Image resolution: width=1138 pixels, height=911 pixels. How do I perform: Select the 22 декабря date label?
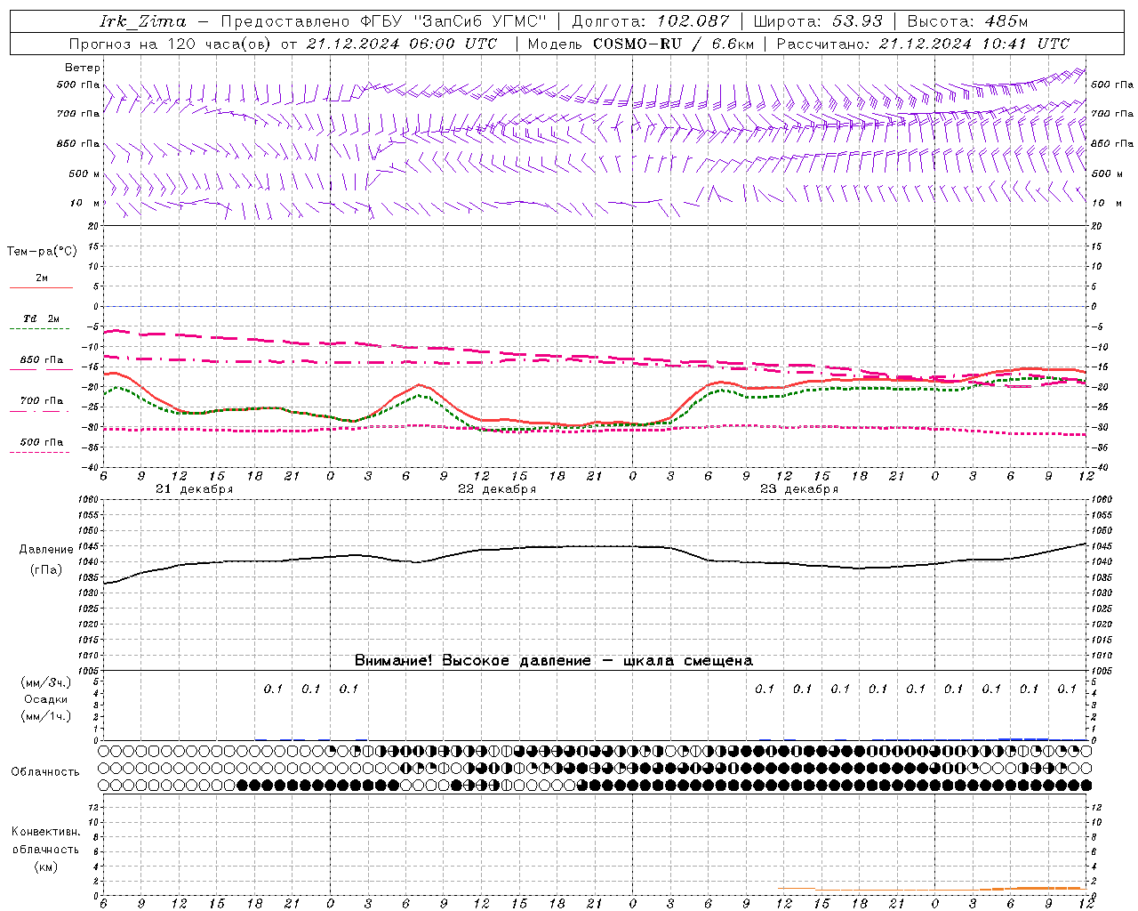pos(496,489)
